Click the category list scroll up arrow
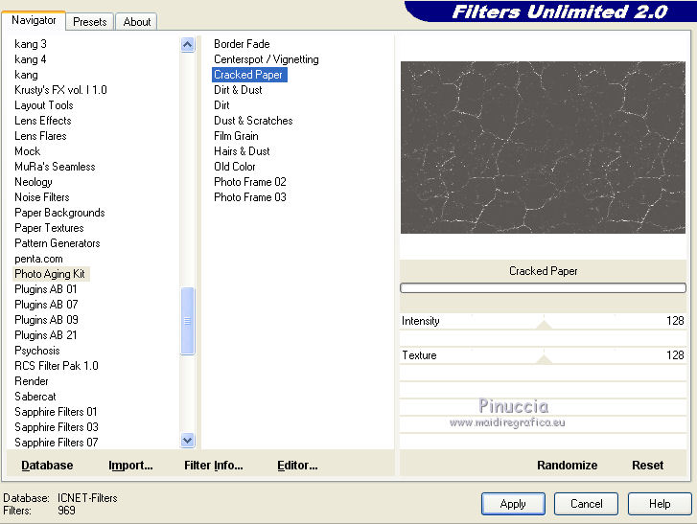 pos(188,44)
